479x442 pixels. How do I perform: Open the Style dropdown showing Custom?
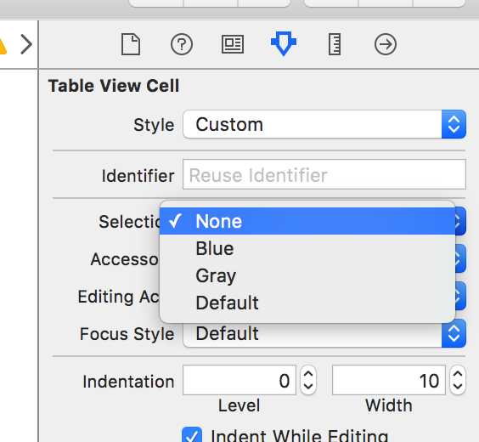pos(324,124)
